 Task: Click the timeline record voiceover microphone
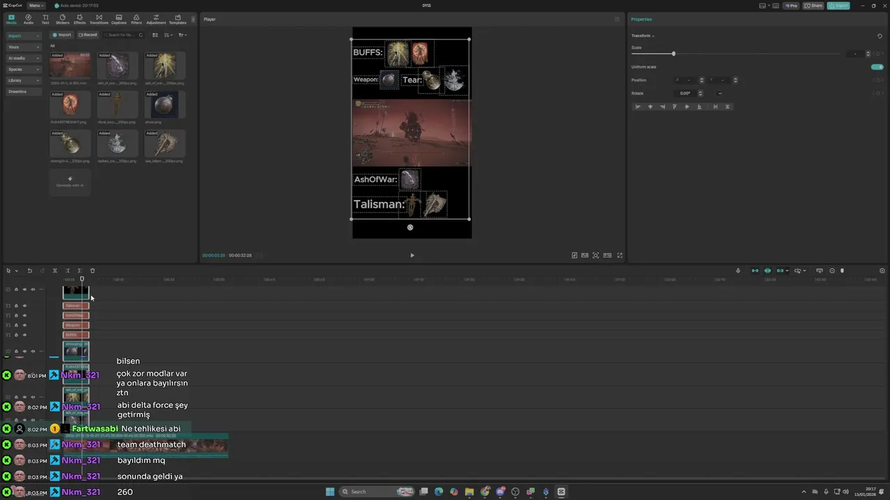pos(738,271)
